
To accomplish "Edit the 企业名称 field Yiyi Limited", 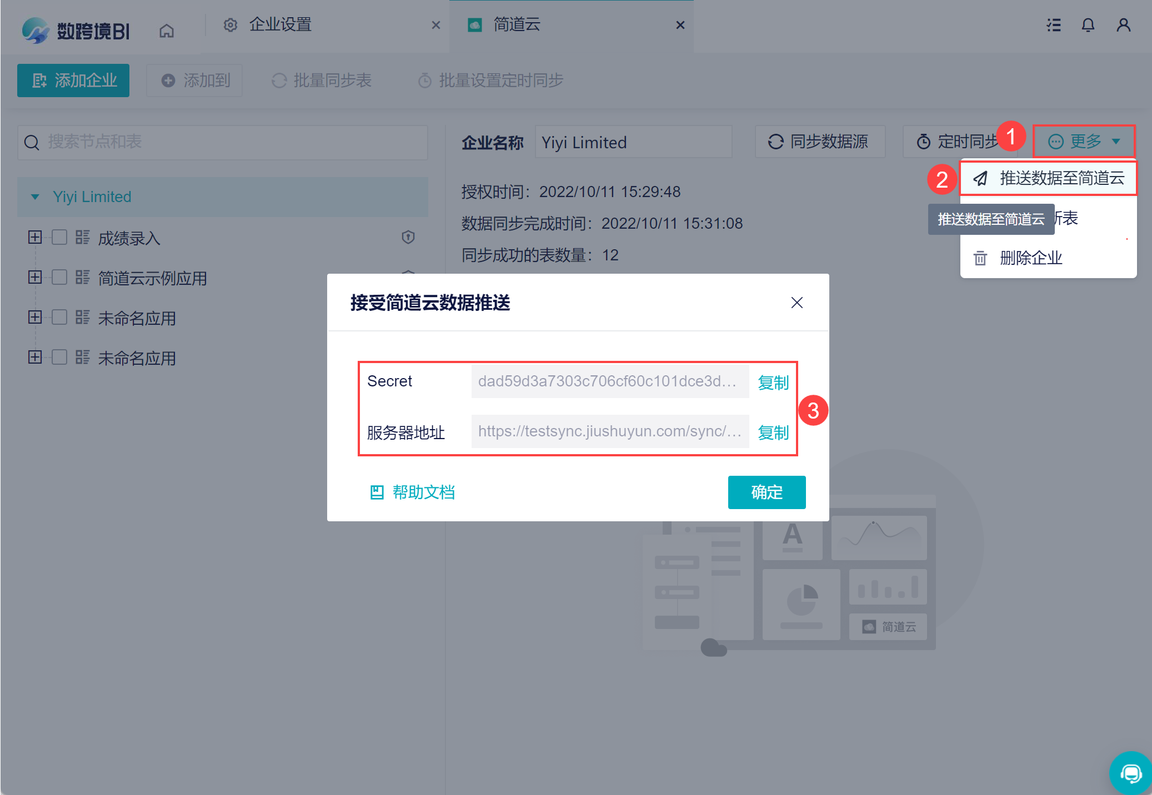I will [634, 142].
